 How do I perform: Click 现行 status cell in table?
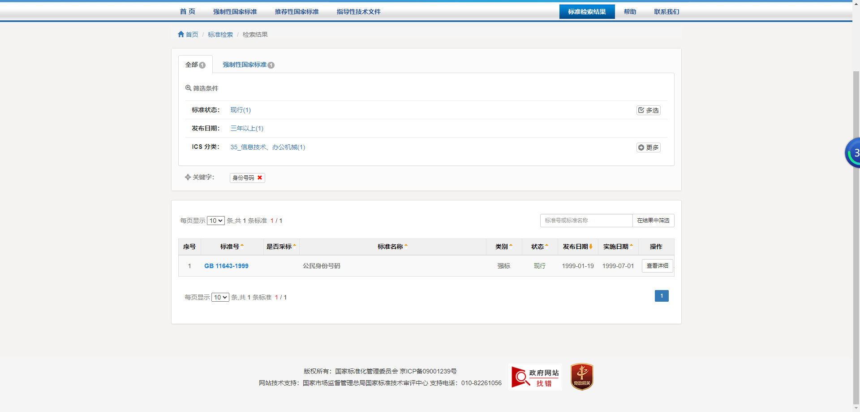tap(540, 266)
